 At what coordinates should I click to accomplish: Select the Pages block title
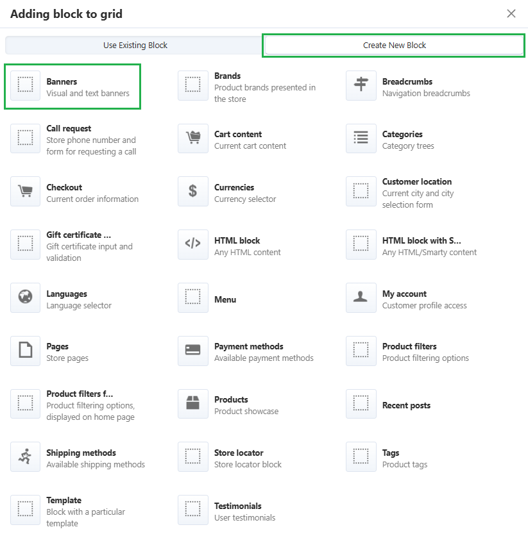58,347
